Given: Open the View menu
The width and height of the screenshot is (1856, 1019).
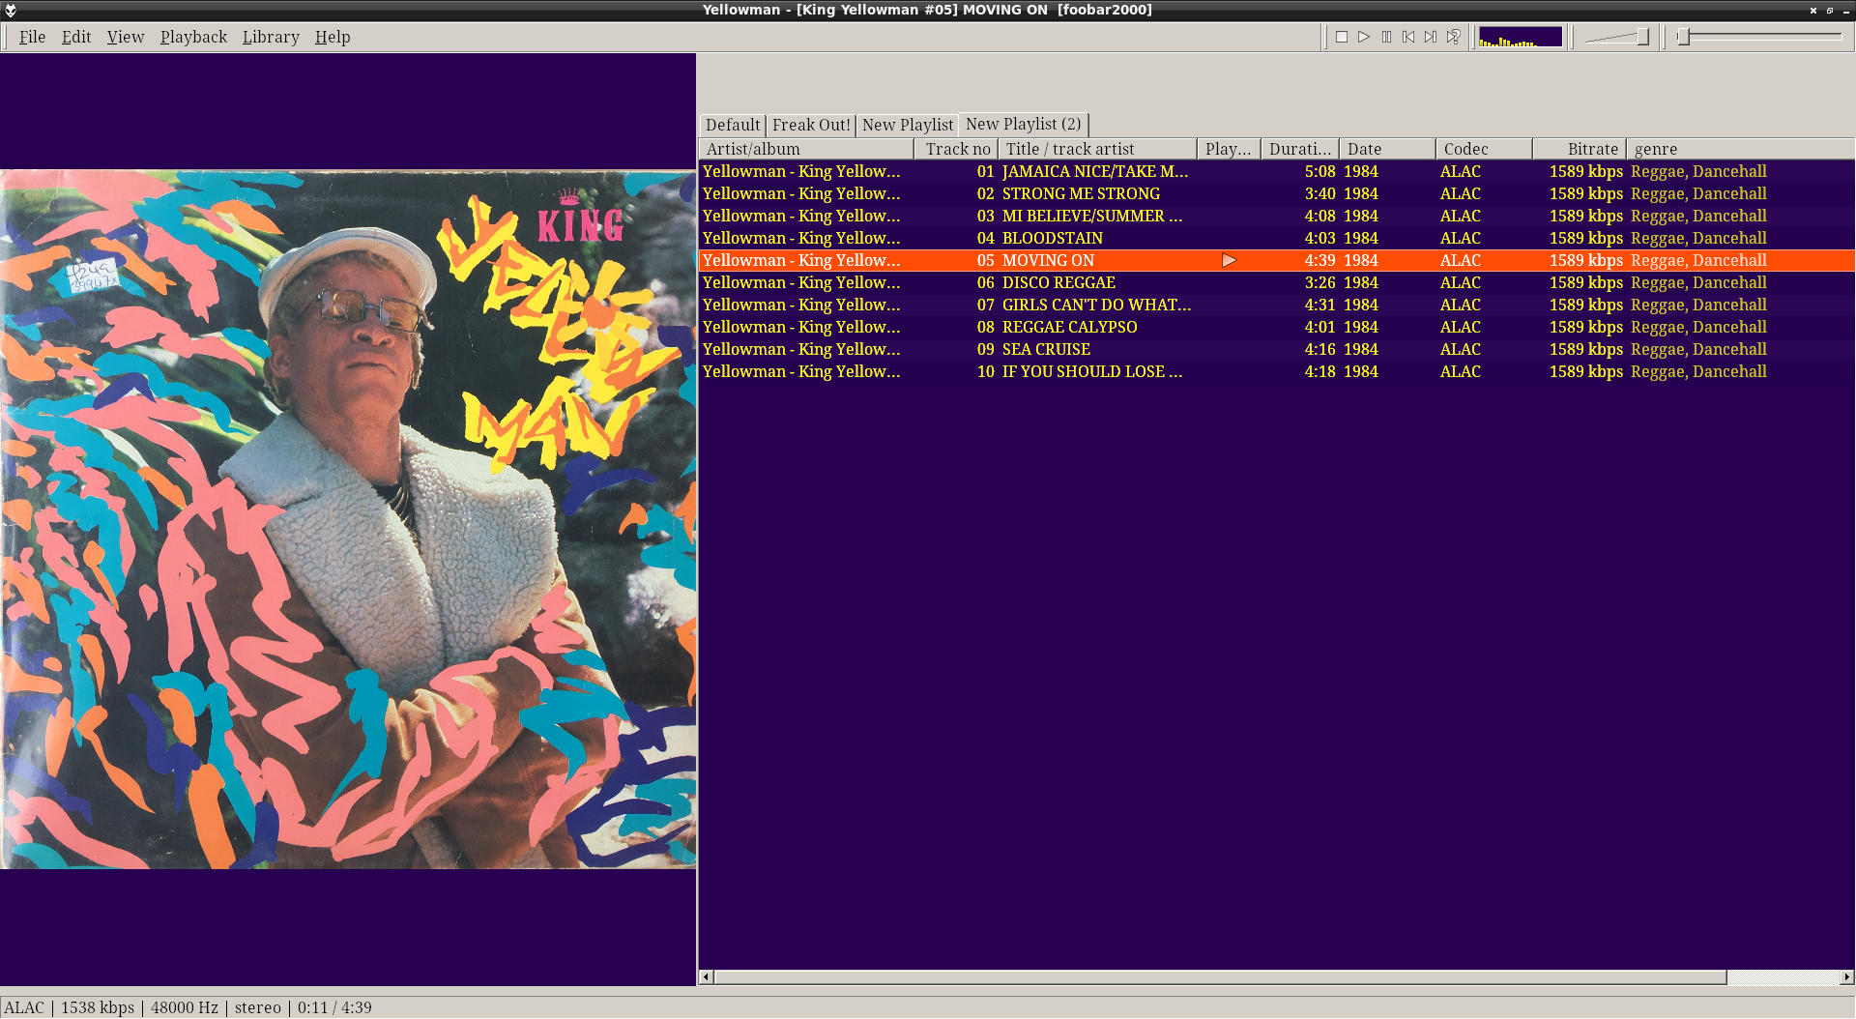Looking at the screenshot, I should point(126,37).
